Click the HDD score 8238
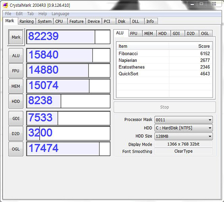 coord(68,101)
